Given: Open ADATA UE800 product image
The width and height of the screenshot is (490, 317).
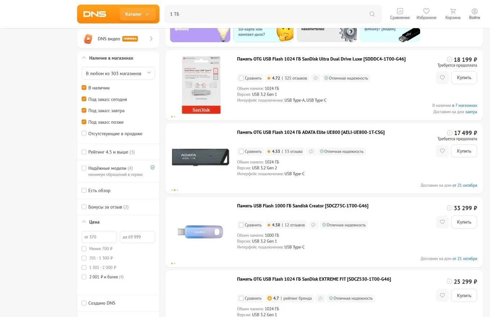Looking at the screenshot, I should pos(200,157).
